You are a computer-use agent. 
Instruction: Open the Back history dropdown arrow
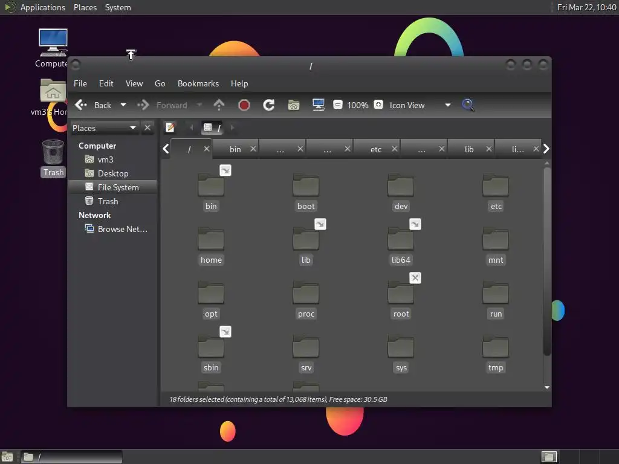(x=123, y=105)
